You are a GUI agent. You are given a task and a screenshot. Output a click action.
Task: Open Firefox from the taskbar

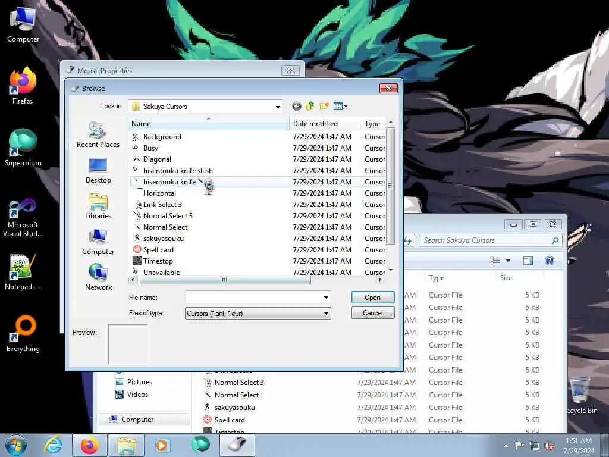(x=89, y=445)
